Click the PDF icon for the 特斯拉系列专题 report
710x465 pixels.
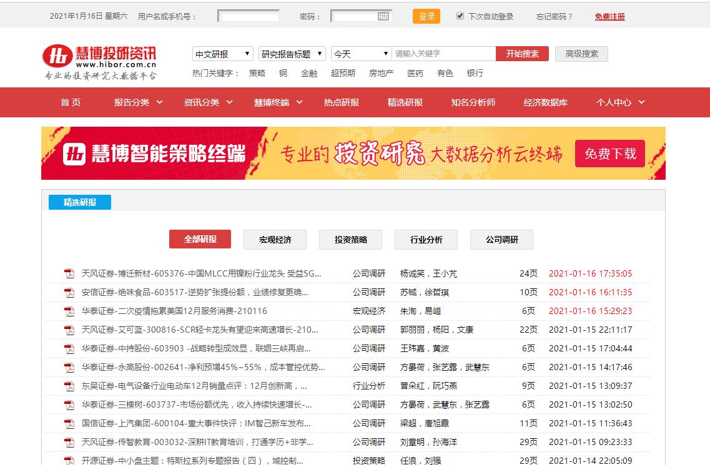(x=69, y=460)
